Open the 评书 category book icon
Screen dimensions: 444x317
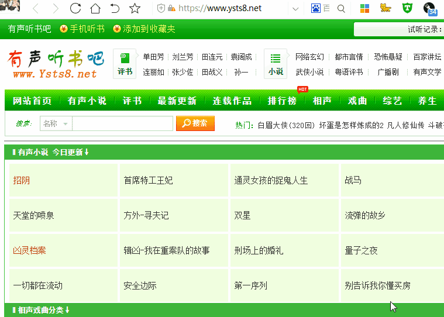(125, 63)
